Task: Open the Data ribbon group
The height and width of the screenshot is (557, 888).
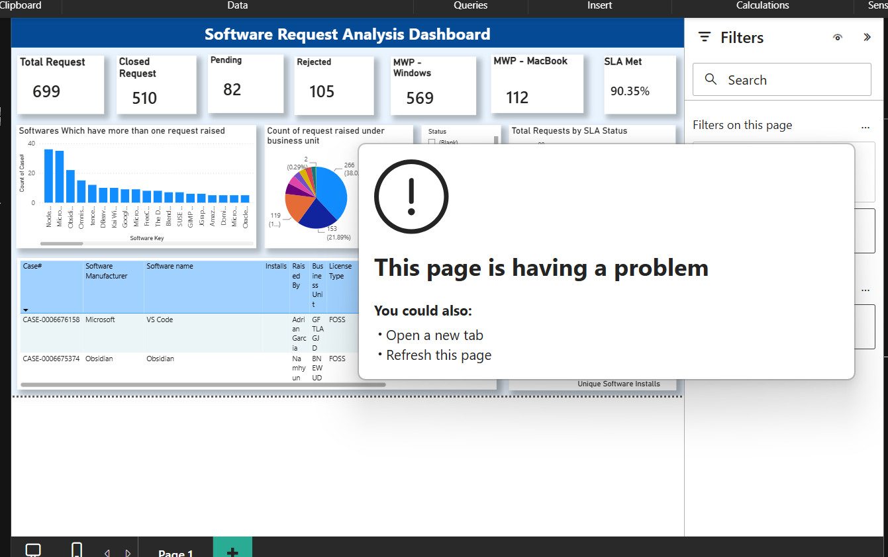Action: (x=238, y=5)
